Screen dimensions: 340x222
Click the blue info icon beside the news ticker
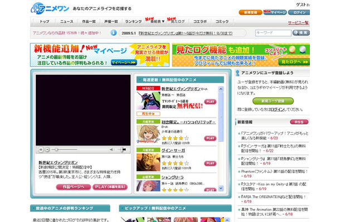(114, 33)
